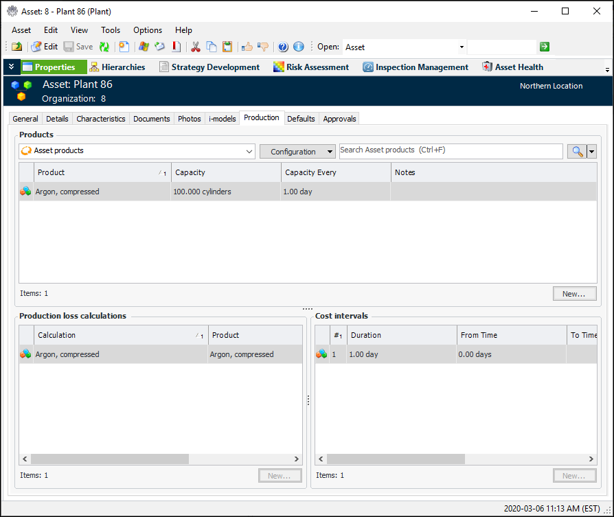This screenshot has height=517, width=614.
Task: Click the scissors cut icon
Action: (x=196, y=47)
